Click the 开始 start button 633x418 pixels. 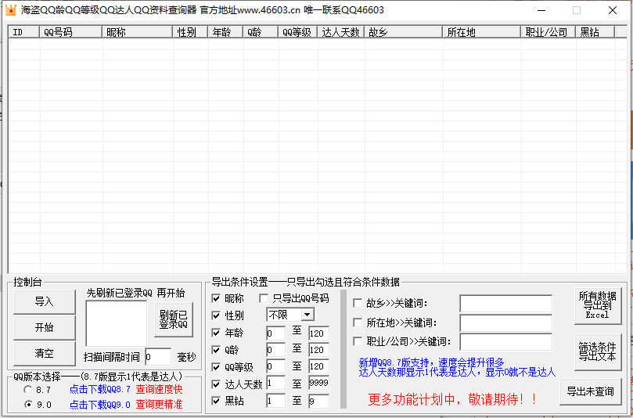pyautogui.click(x=45, y=327)
